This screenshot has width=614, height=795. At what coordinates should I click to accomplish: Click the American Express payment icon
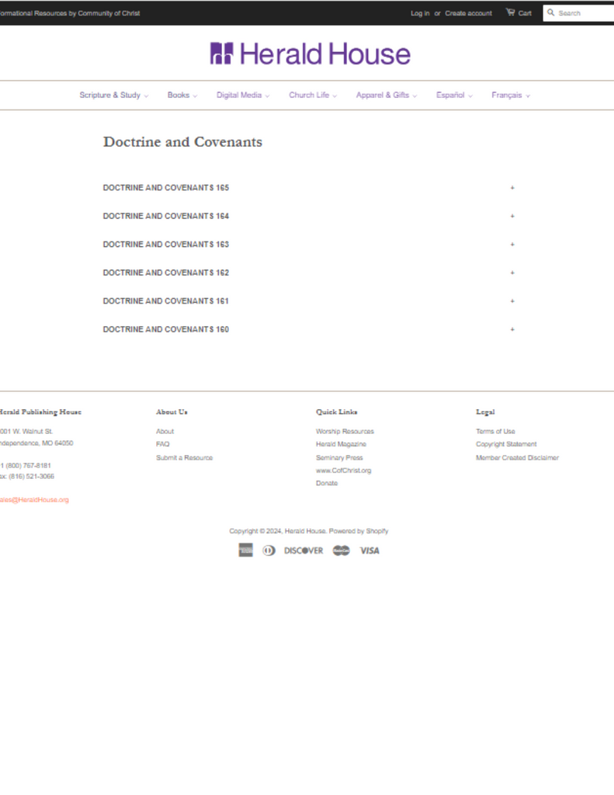pos(245,550)
